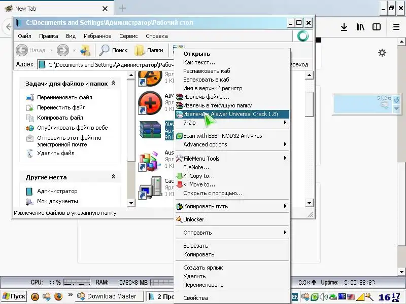The height and width of the screenshot is (304, 406).
Task: Open the Справка menu
Action: (x=157, y=36)
